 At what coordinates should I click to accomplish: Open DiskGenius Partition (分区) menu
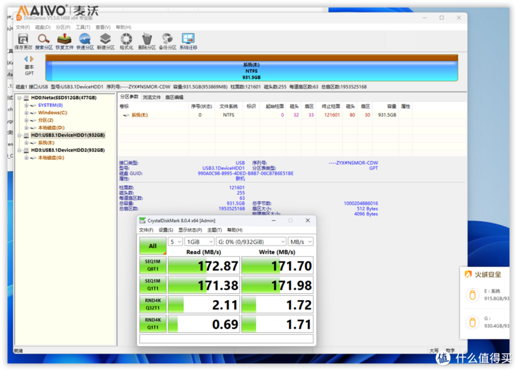[63, 27]
